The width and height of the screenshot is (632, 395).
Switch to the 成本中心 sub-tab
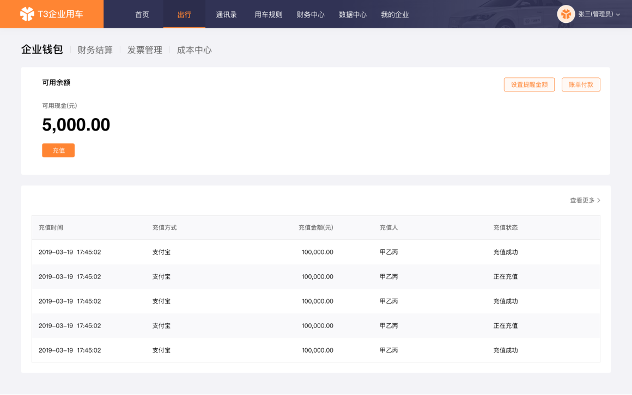(195, 50)
